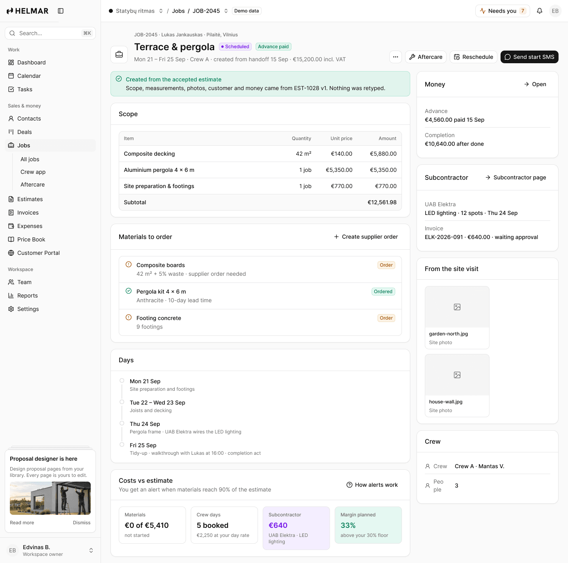568x563 pixels.
Task: Open Settings page
Action: point(50,309)
